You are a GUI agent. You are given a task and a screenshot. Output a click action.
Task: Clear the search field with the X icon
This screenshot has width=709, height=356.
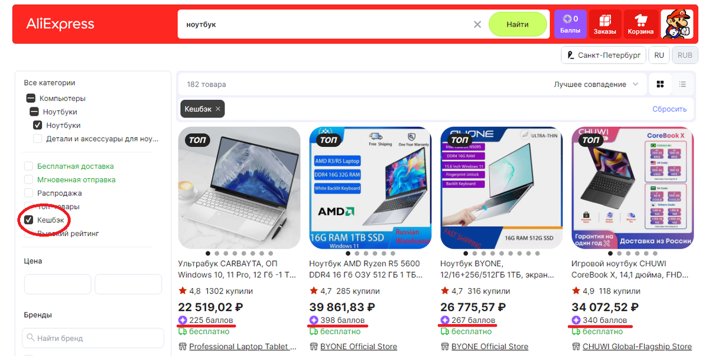pyautogui.click(x=477, y=24)
